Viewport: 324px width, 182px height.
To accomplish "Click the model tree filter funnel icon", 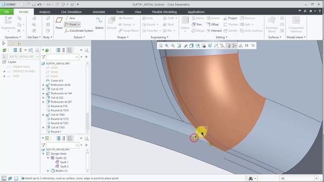I will [44, 57].
